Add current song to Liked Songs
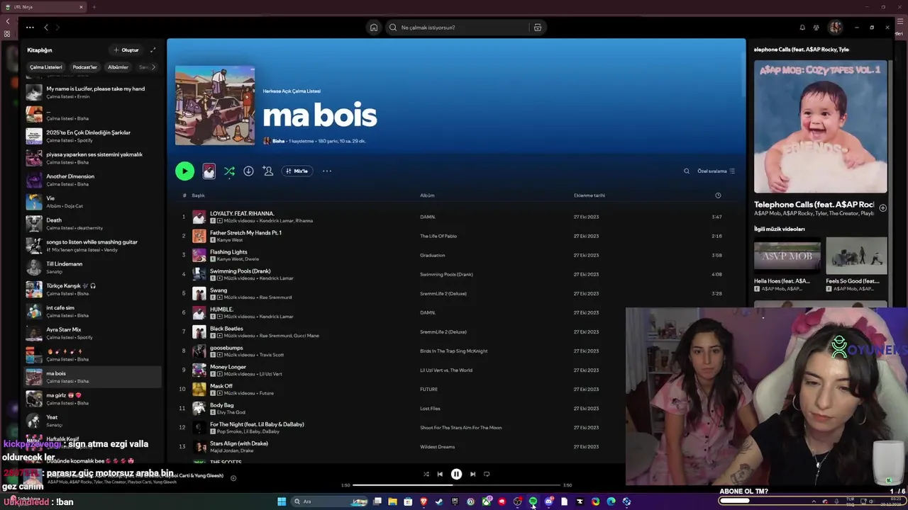The height and width of the screenshot is (510, 908). pos(233,478)
